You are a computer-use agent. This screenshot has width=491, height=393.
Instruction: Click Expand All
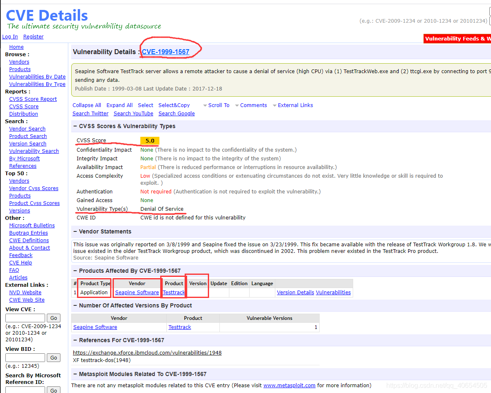point(119,105)
